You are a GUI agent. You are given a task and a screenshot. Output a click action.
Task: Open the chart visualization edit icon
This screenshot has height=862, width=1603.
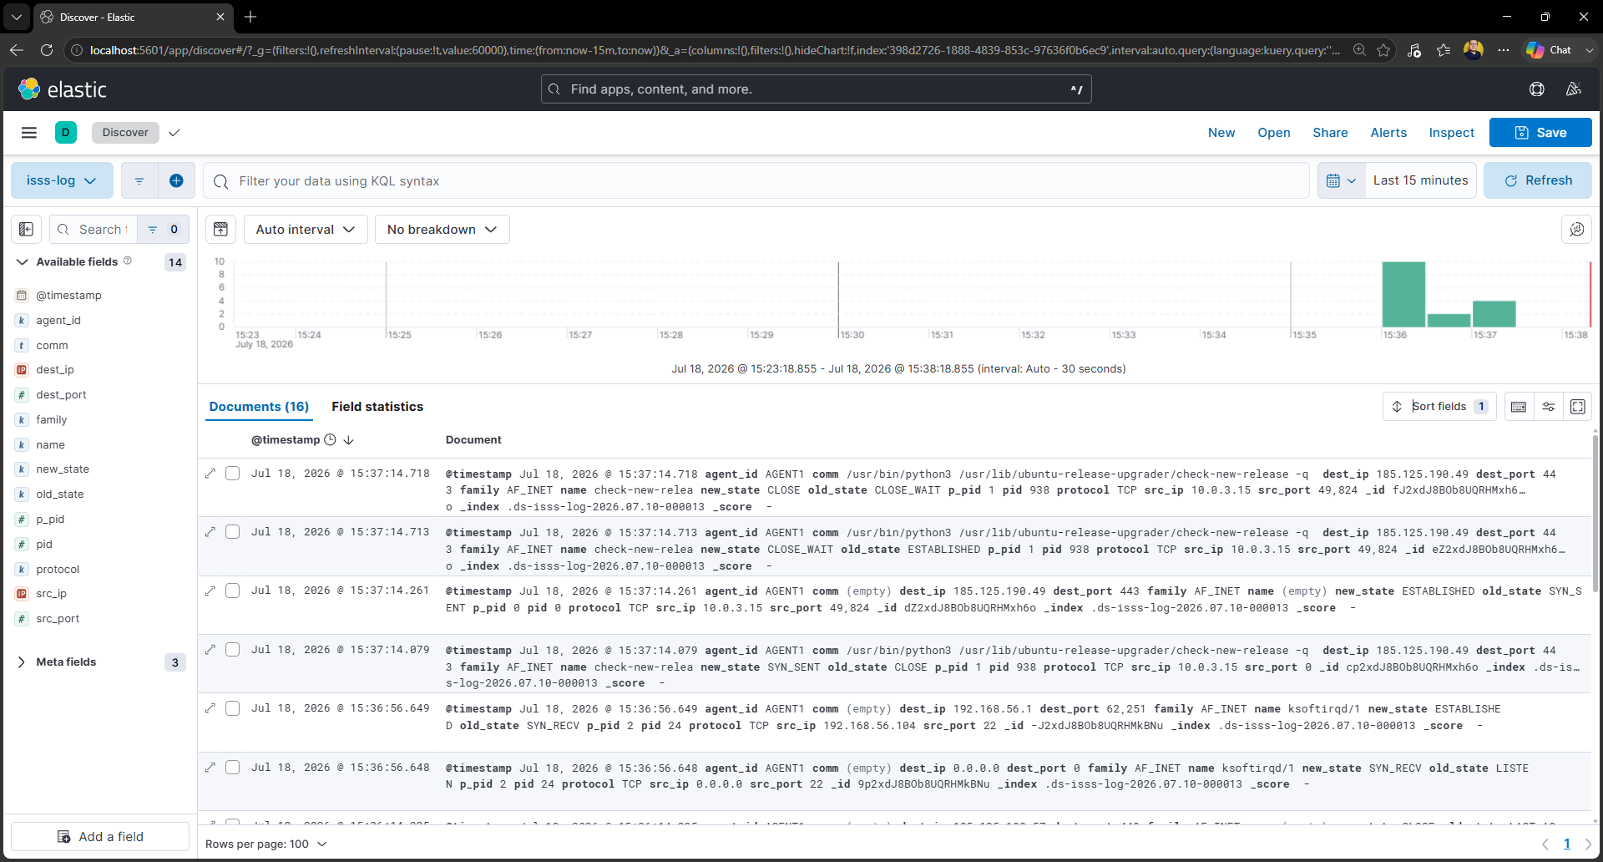[x=1576, y=229]
